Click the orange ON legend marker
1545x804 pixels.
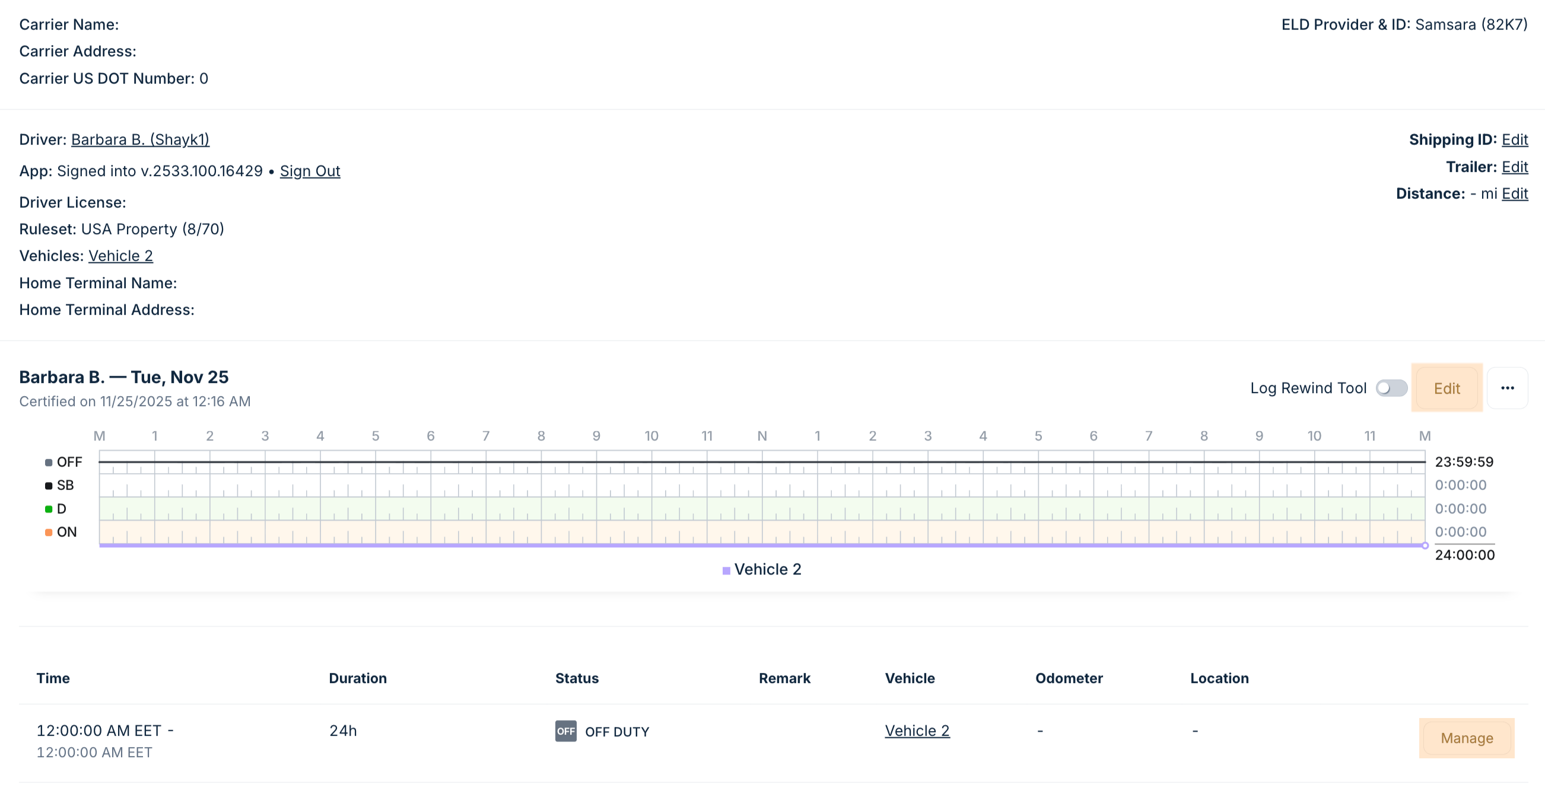[49, 532]
